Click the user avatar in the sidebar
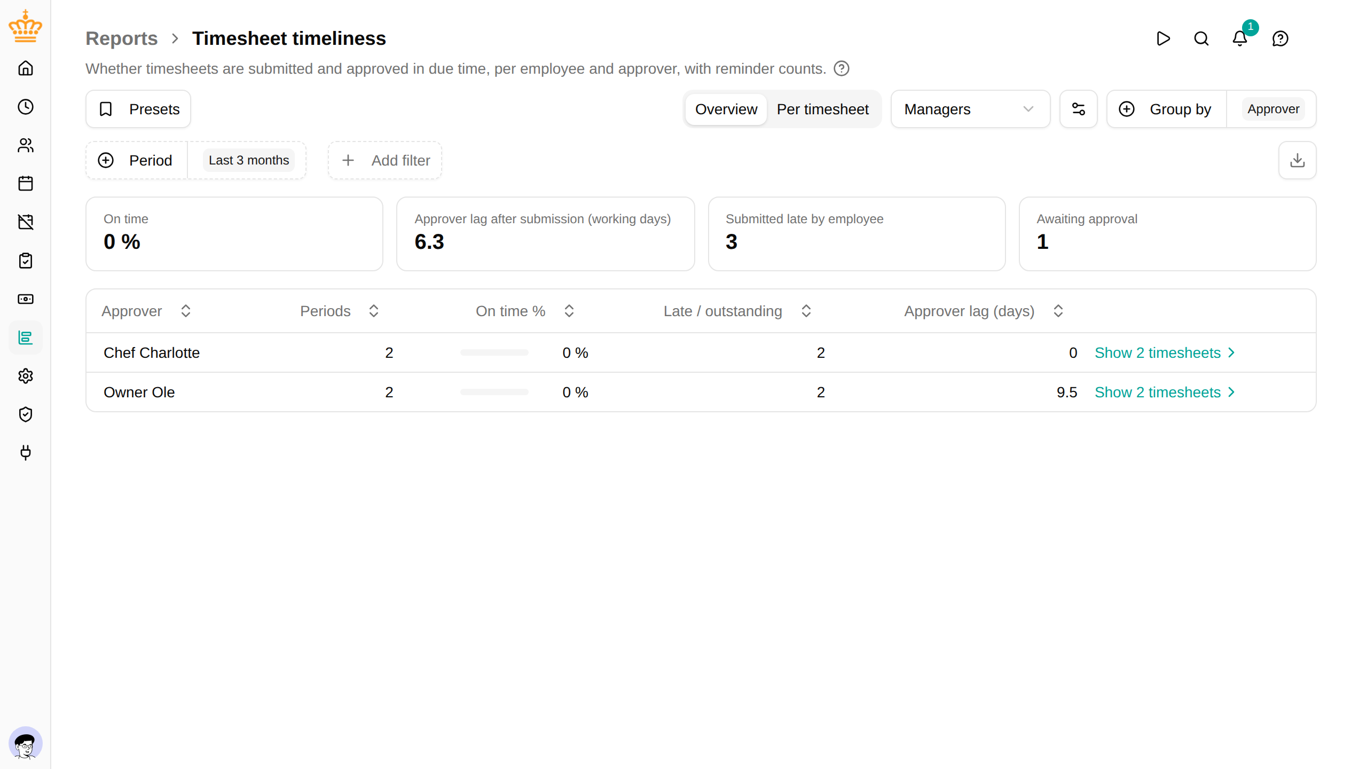 pyautogui.click(x=25, y=743)
